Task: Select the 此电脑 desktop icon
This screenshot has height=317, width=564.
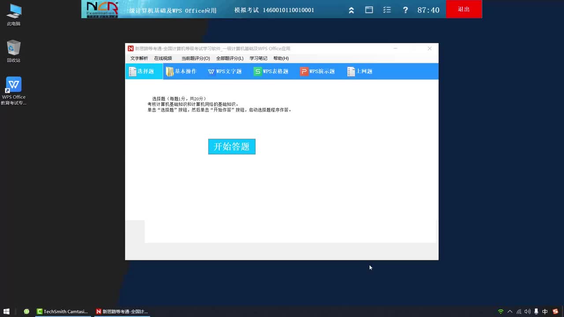Action: pyautogui.click(x=14, y=15)
